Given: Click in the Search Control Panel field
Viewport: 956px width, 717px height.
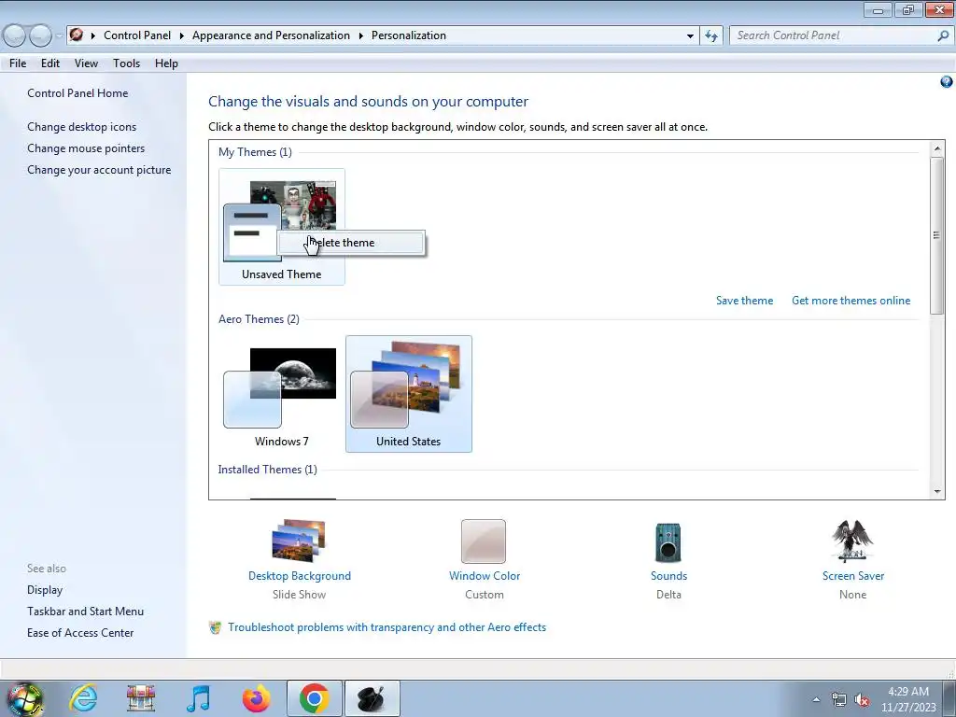Looking at the screenshot, I should [833, 35].
